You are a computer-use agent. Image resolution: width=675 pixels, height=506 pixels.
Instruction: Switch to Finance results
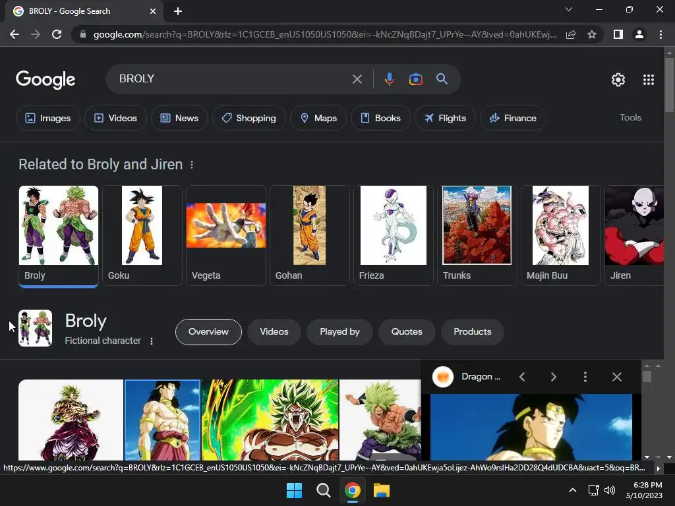point(513,118)
